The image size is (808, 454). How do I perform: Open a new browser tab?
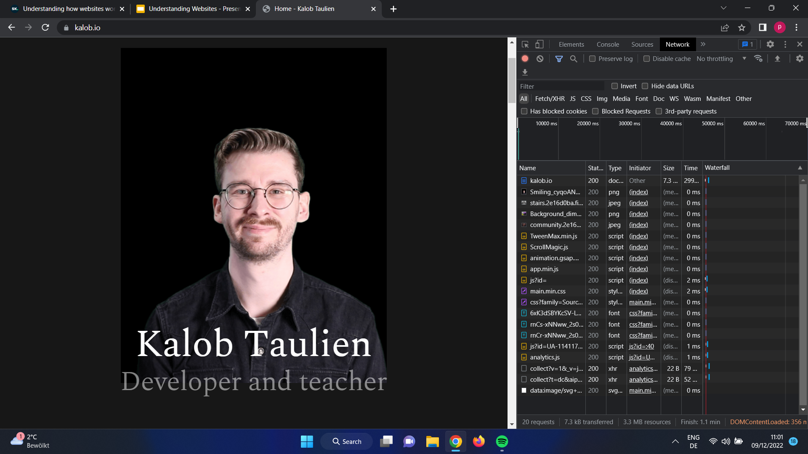(x=393, y=9)
